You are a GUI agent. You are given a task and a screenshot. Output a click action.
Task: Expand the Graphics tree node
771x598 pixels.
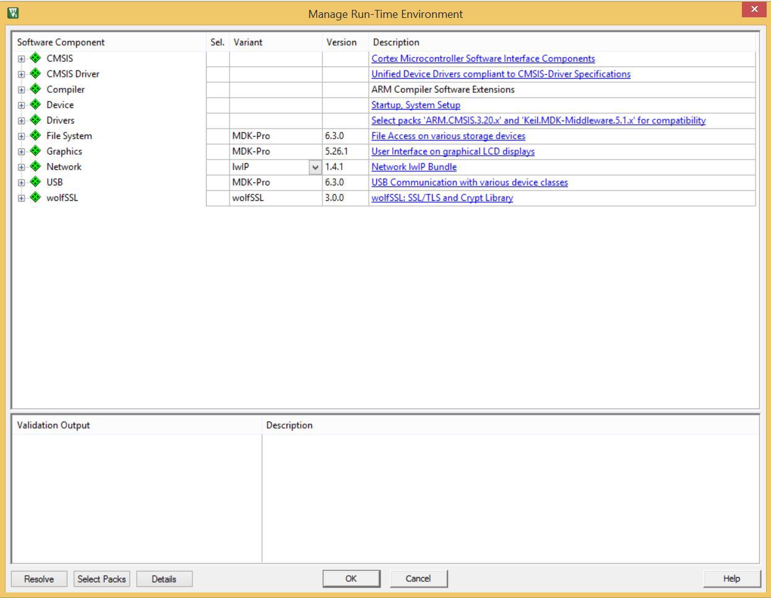pyautogui.click(x=22, y=152)
